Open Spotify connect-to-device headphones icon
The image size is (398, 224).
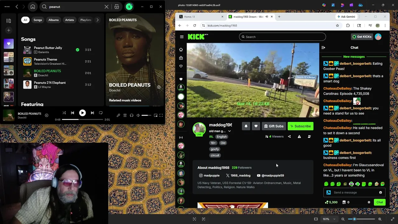coord(132,115)
